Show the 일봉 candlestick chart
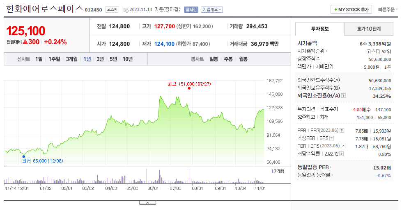This screenshot has width=402, height=210. pyautogui.click(x=214, y=59)
